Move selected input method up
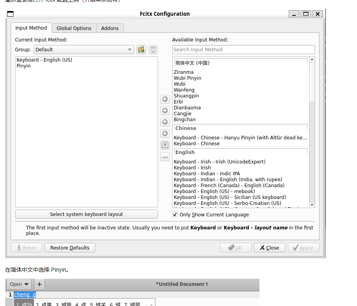The width and height of the screenshot is (357, 306). (165, 122)
